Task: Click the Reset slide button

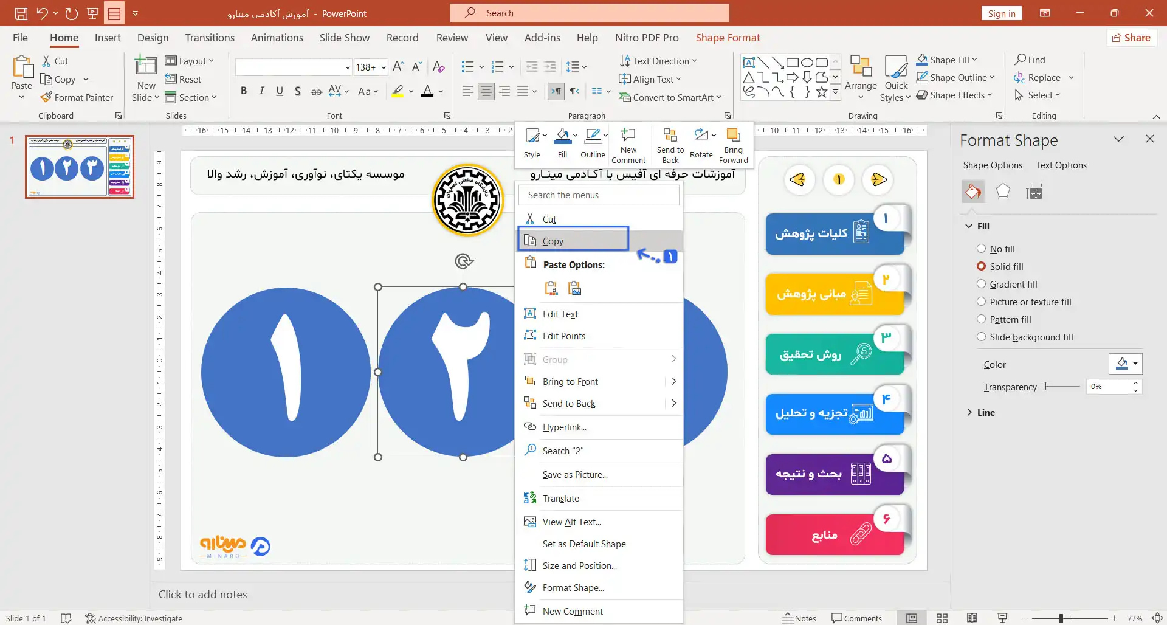Action: click(183, 79)
